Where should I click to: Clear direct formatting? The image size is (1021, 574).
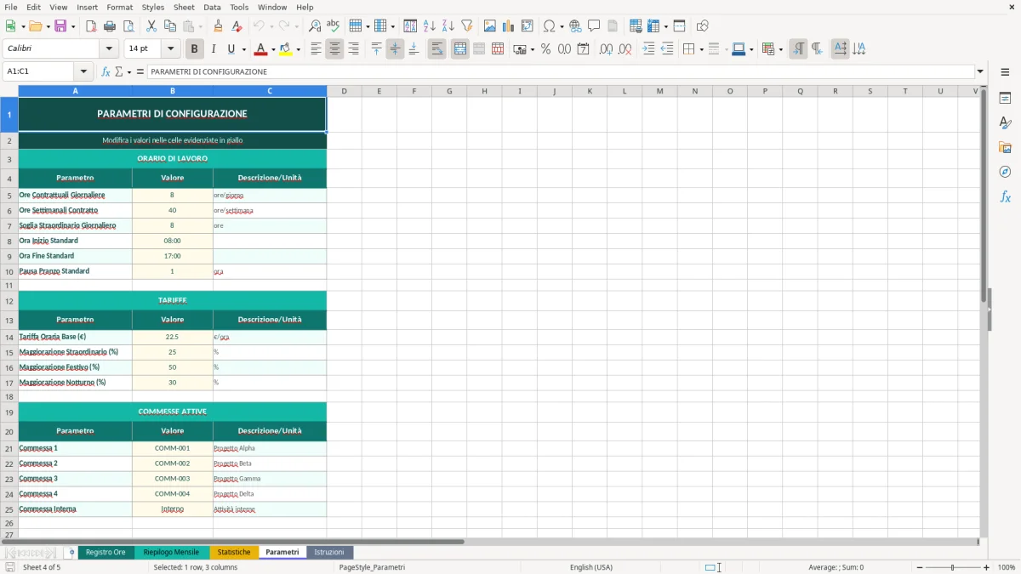click(x=237, y=26)
